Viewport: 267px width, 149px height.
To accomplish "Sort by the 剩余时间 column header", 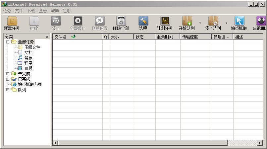I will (168, 37).
